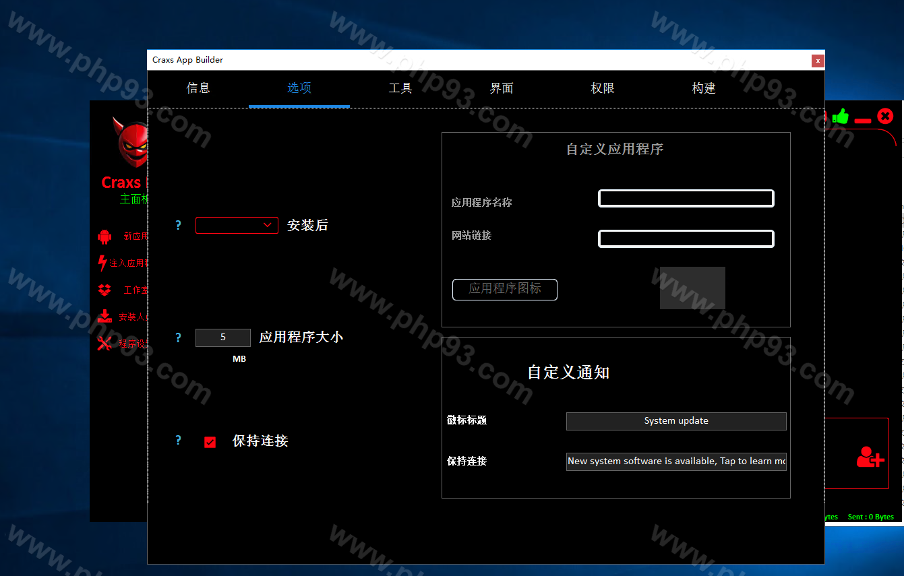Click the Dropbox-style box icon in sidebar
This screenshot has width=904, height=576.
104,290
